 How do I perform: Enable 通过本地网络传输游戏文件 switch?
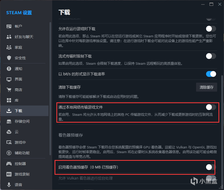click(211, 107)
